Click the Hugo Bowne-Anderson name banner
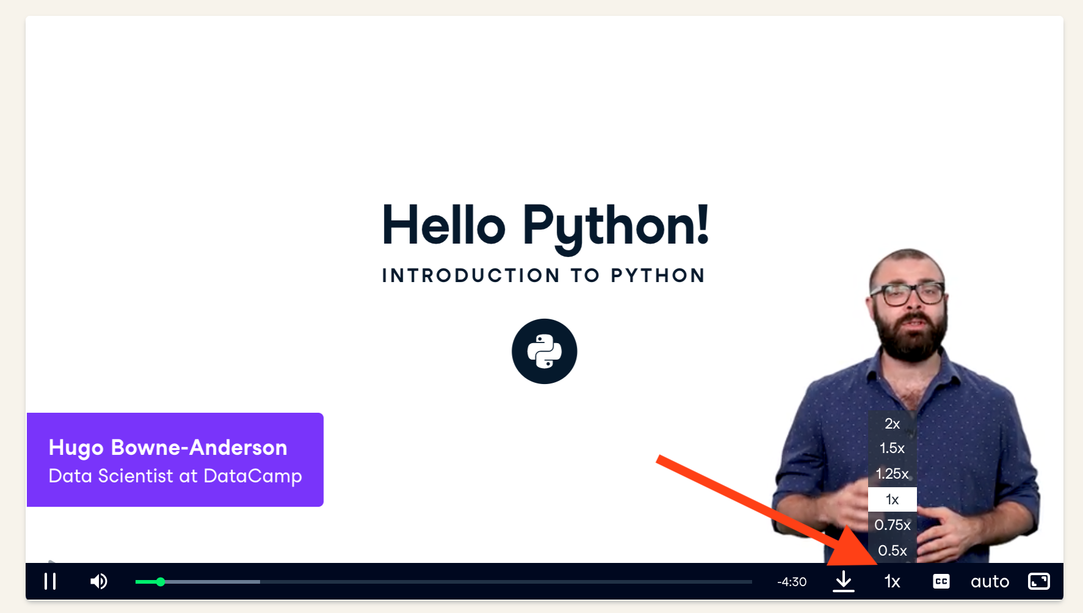 tap(175, 460)
